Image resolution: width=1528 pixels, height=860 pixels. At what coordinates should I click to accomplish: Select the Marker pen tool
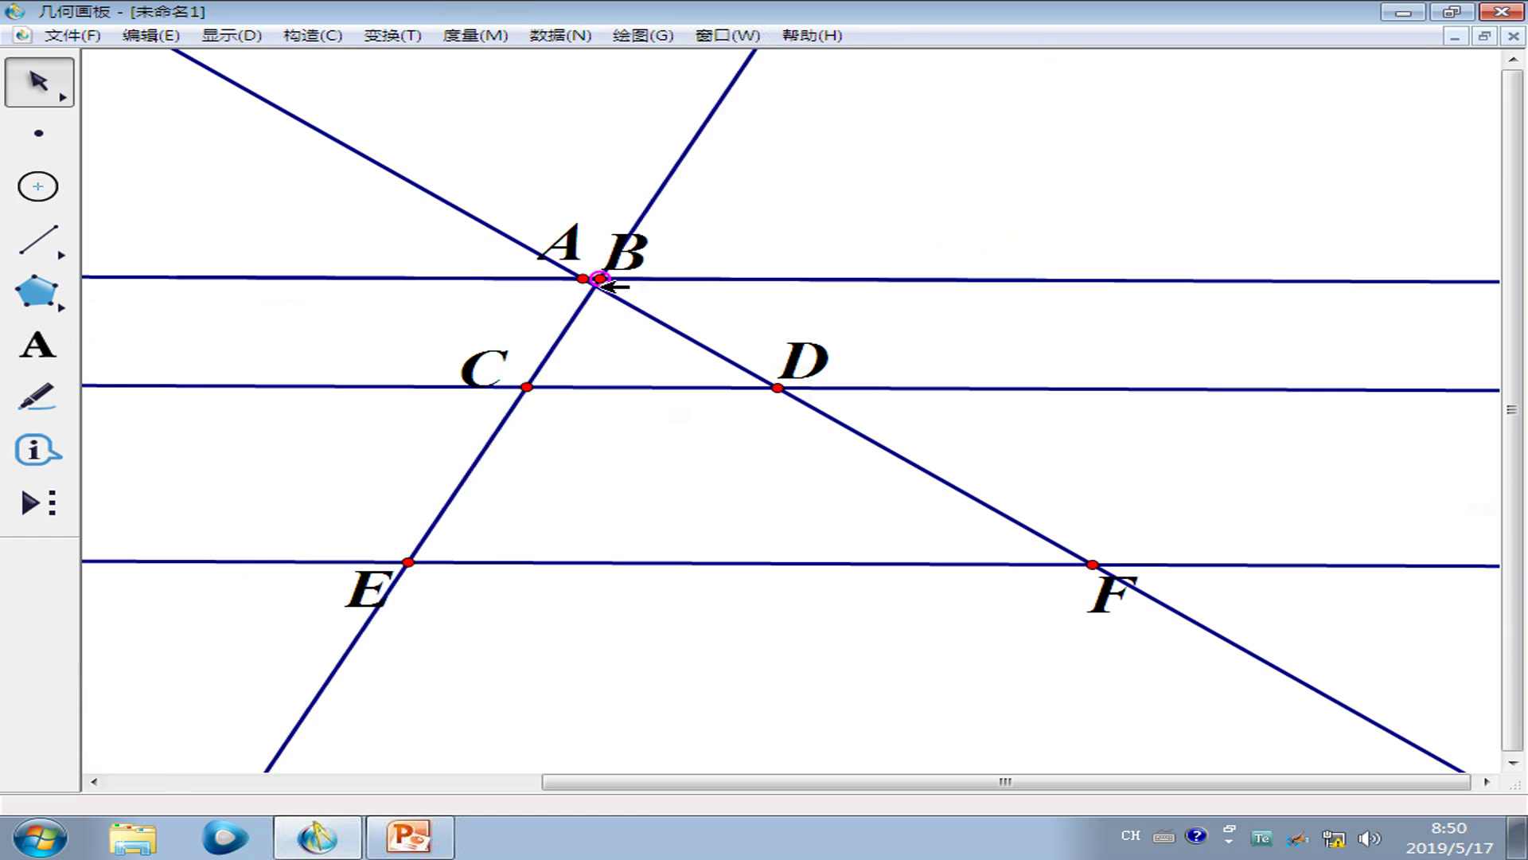pos(37,397)
